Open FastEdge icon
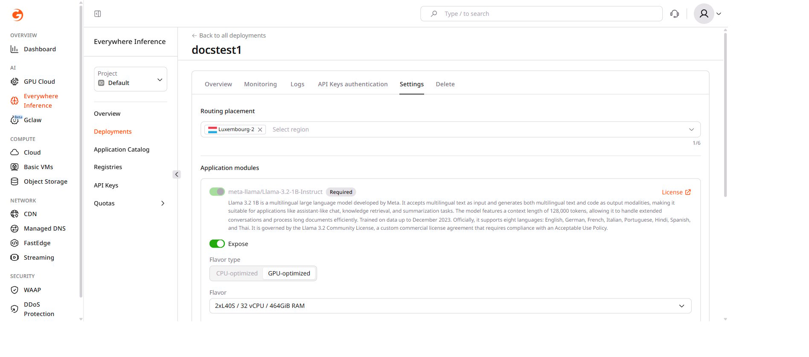 (15, 243)
